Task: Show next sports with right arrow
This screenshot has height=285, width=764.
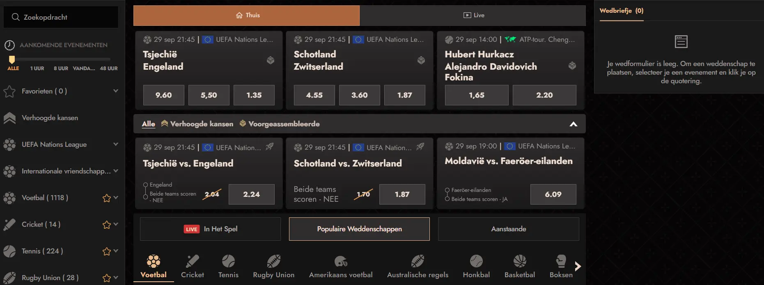Action: [578, 266]
